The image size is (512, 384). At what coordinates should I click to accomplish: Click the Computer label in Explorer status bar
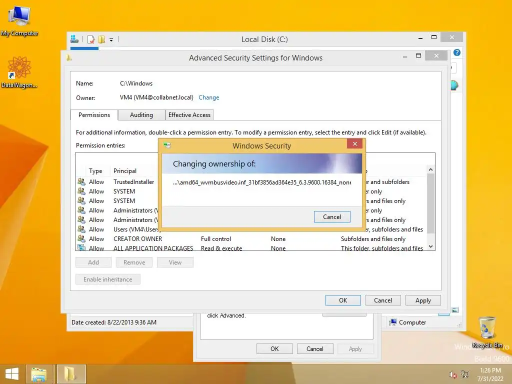coord(412,322)
